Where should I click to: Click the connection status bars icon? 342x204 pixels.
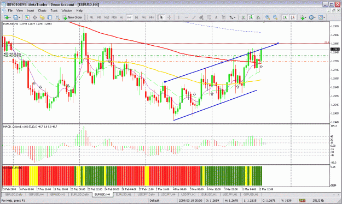pyautogui.click(x=302, y=200)
